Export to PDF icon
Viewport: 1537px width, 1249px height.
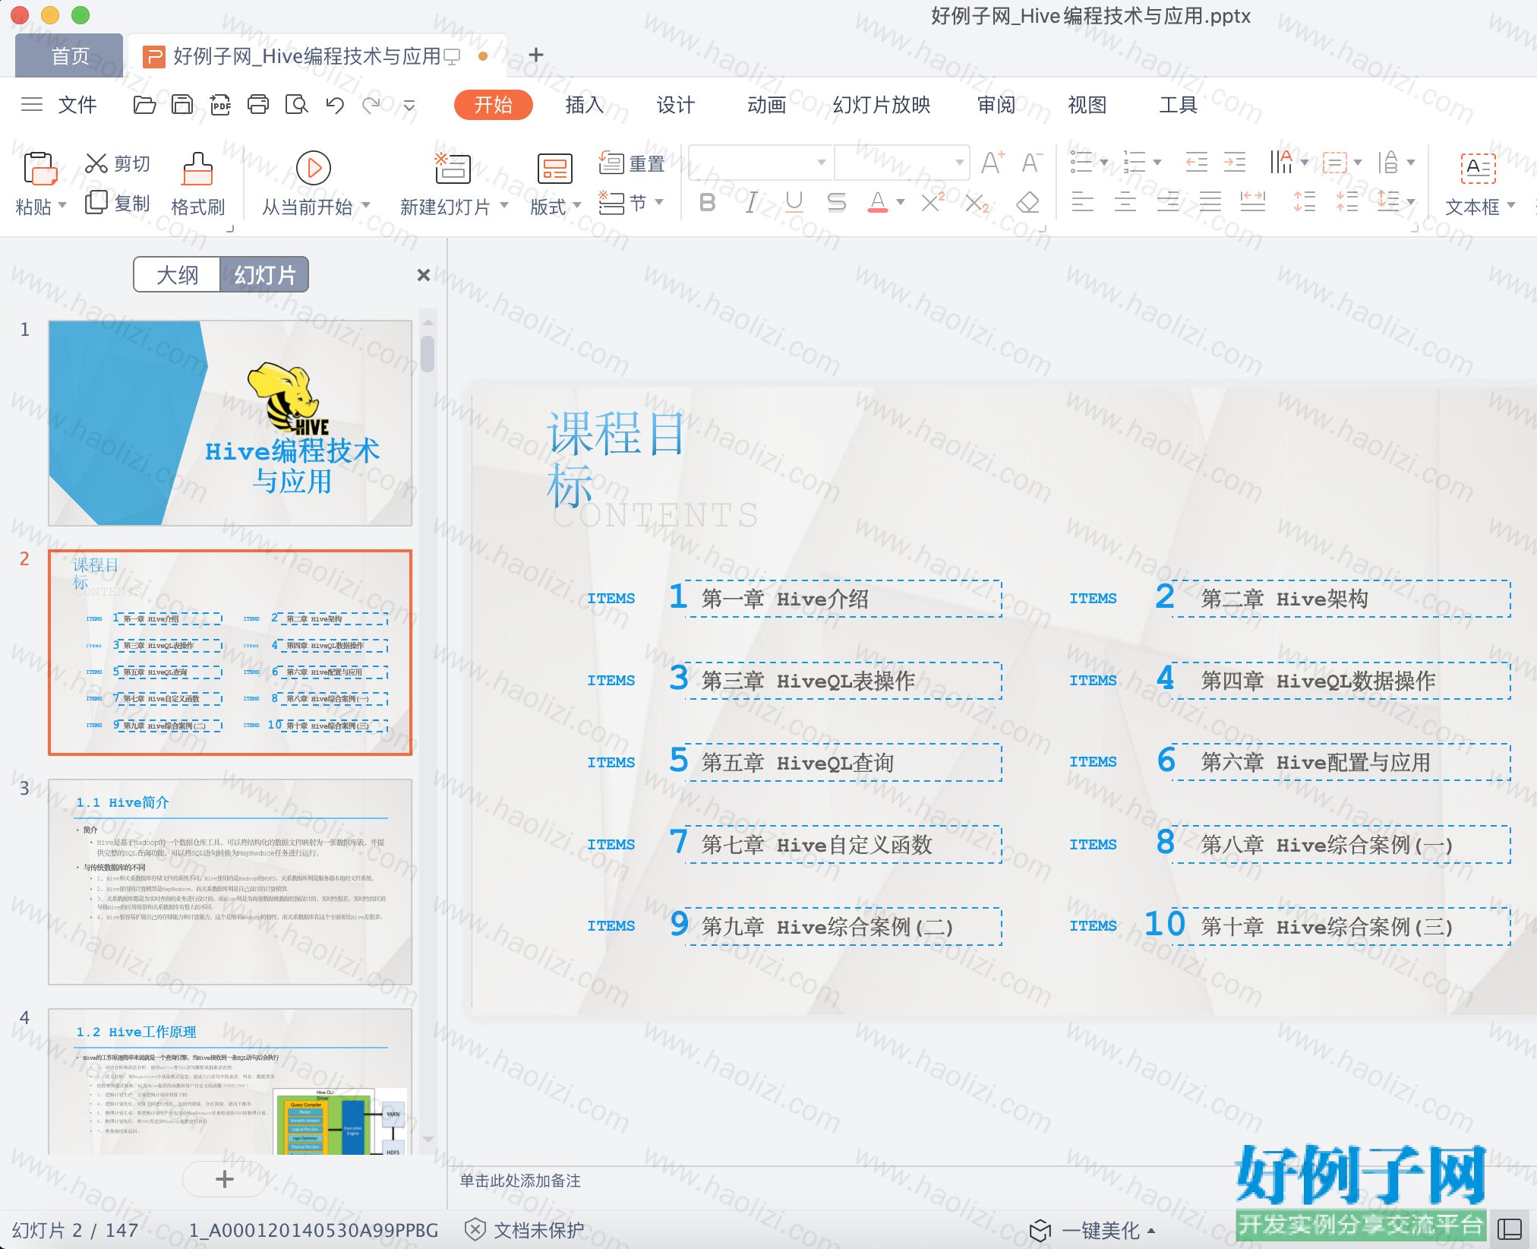(220, 104)
